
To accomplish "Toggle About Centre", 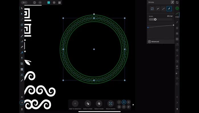I will pos(111,105).
